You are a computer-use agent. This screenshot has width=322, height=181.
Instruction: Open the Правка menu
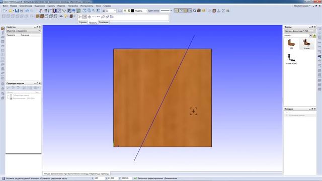pyautogui.click(x=14, y=6)
